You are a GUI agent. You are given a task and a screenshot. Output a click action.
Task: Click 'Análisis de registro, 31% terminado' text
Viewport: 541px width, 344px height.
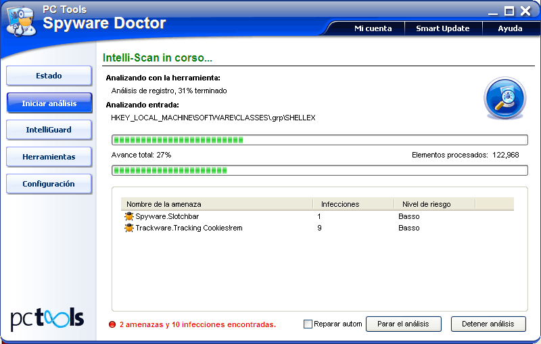pos(169,91)
